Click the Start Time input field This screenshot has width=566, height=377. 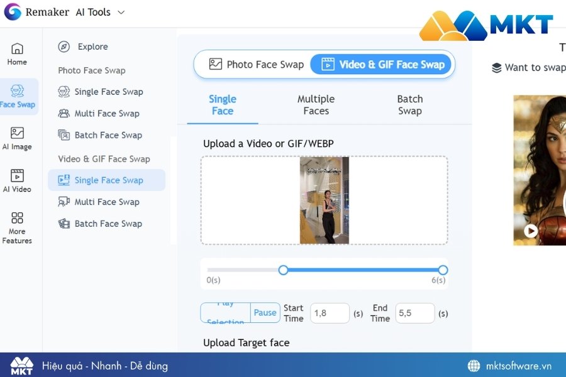pos(330,313)
